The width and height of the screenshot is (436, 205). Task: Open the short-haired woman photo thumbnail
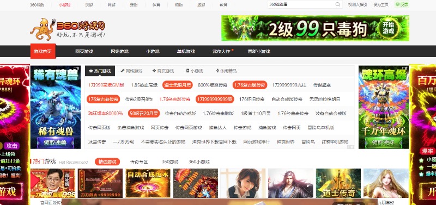tap(243, 183)
